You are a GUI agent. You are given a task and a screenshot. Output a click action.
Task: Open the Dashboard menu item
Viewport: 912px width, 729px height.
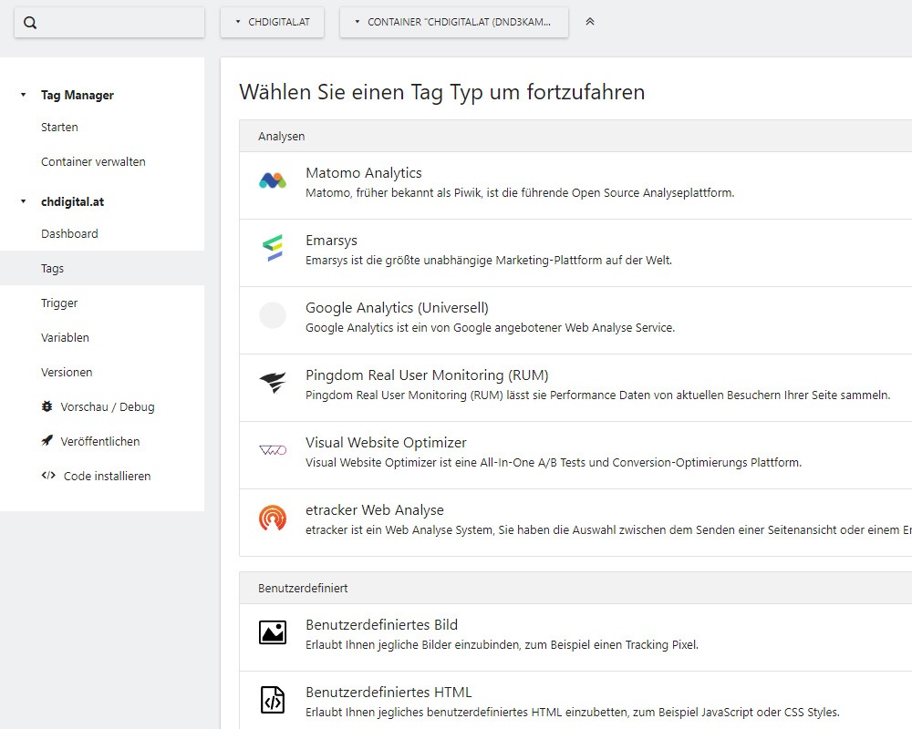[x=69, y=233]
